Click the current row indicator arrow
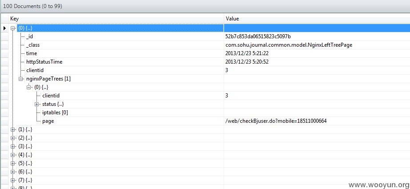This screenshot has width=410, height=189. point(4,28)
